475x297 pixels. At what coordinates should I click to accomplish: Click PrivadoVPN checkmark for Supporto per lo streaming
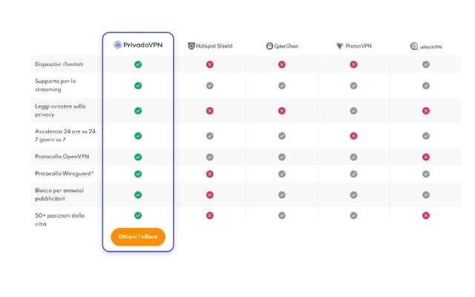pyautogui.click(x=138, y=85)
